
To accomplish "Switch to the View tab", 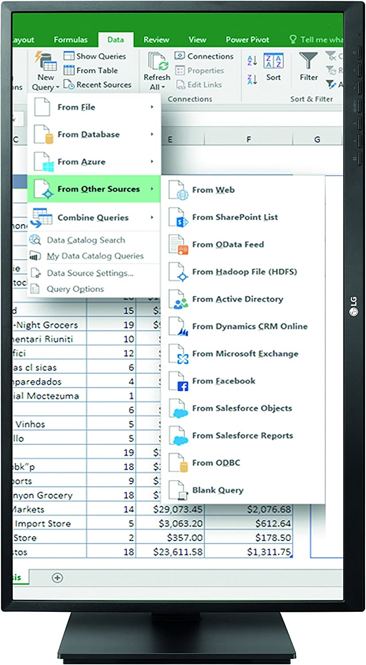I will click(197, 40).
